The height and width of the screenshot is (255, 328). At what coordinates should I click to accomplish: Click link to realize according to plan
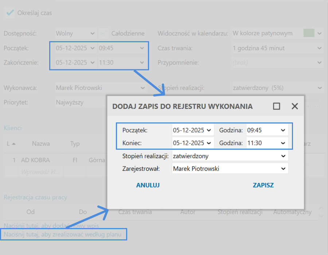(63, 234)
